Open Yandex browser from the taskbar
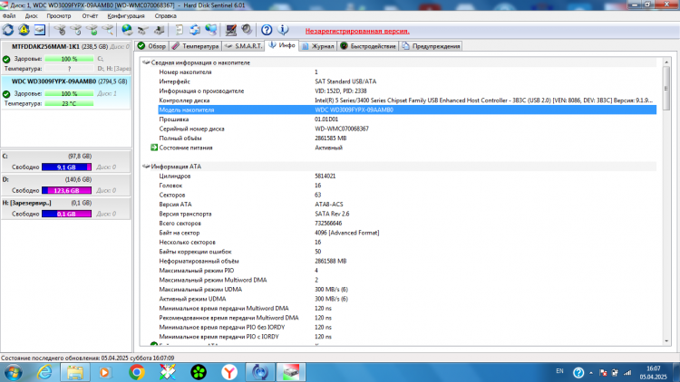This screenshot has width=680, height=382. [229, 372]
